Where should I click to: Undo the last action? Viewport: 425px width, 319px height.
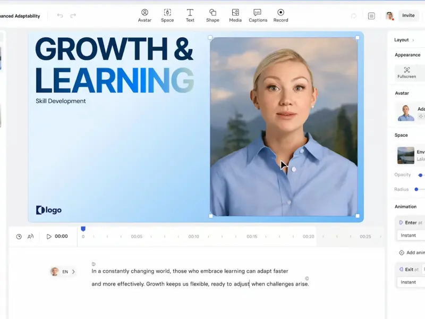tap(60, 16)
